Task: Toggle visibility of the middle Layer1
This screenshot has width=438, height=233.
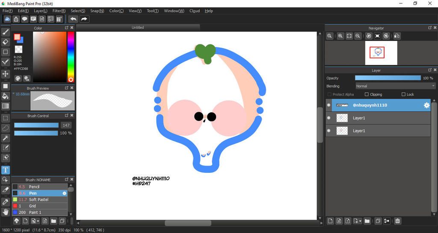Action: point(329,118)
